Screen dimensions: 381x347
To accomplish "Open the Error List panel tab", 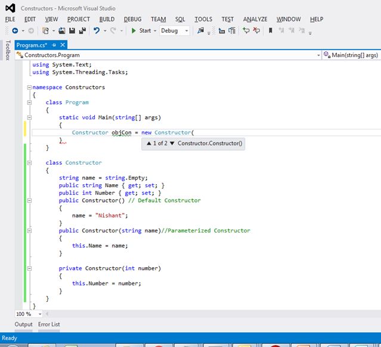I will 49,324.
